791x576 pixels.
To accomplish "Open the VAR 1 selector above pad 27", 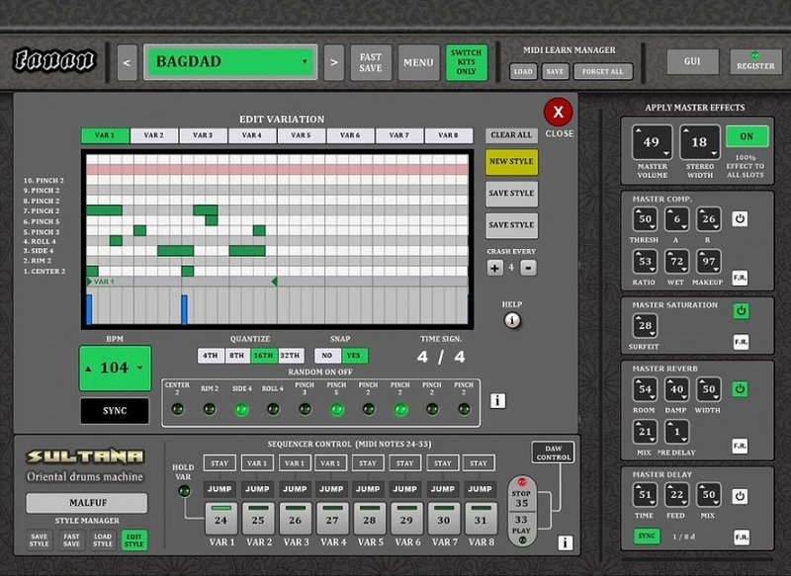I will 331,463.
